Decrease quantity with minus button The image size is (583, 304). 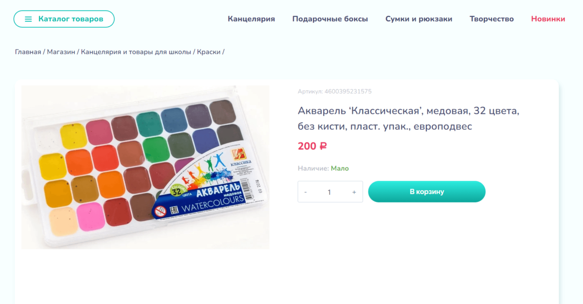[305, 192]
